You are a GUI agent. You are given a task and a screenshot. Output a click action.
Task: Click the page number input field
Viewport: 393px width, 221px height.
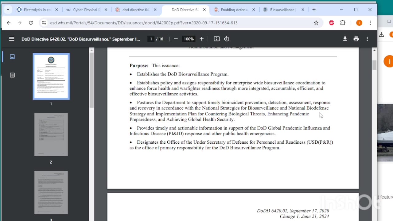coord(151,39)
